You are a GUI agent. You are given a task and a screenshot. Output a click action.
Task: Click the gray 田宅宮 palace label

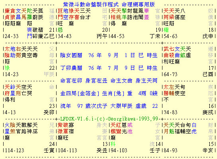[x=105, y=17]
